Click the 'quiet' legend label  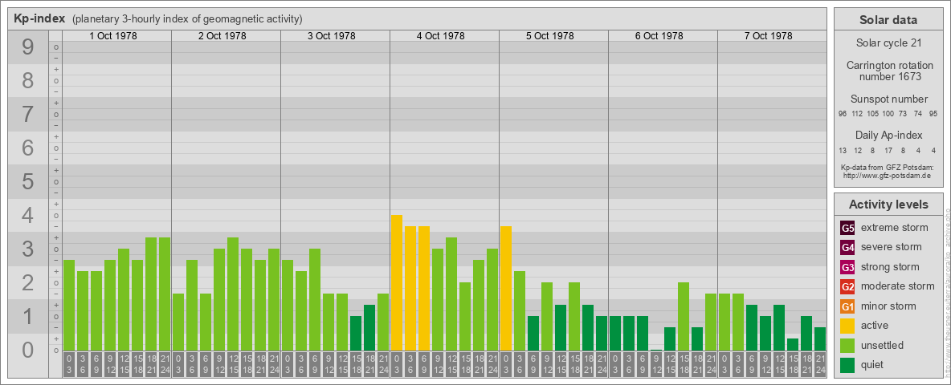click(873, 365)
